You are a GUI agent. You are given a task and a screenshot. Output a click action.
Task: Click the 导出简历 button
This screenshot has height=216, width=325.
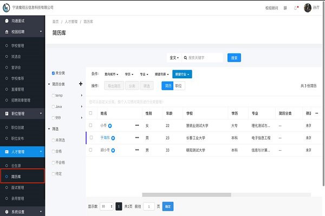point(114,86)
